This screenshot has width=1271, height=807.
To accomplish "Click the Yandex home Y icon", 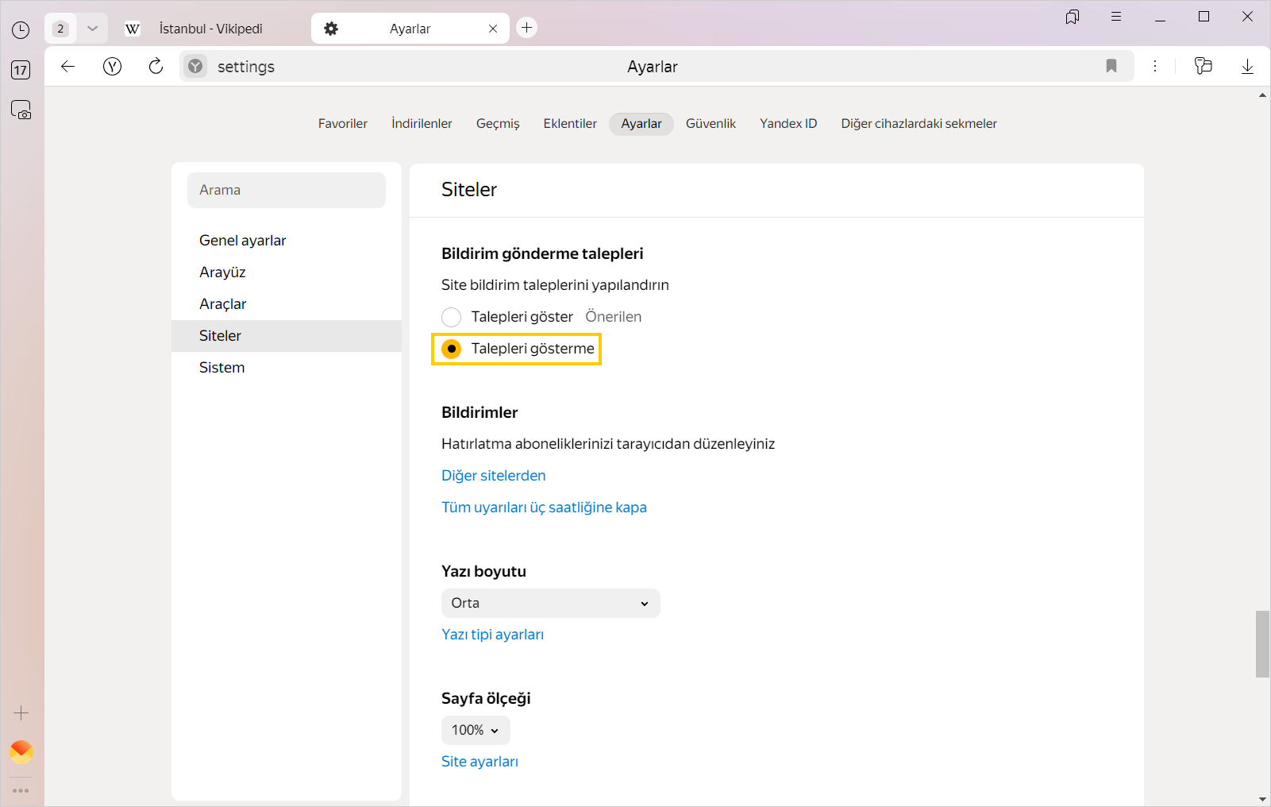I will pyautogui.click(x=112, y=67).
